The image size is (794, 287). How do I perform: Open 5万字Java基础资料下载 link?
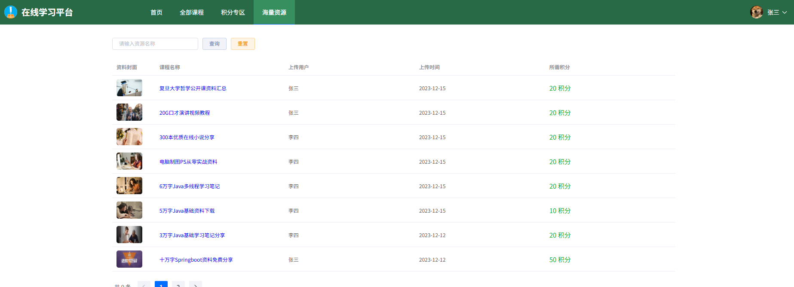coord(187,211)
